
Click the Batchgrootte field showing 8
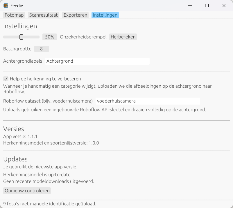(x=41, y=49)
